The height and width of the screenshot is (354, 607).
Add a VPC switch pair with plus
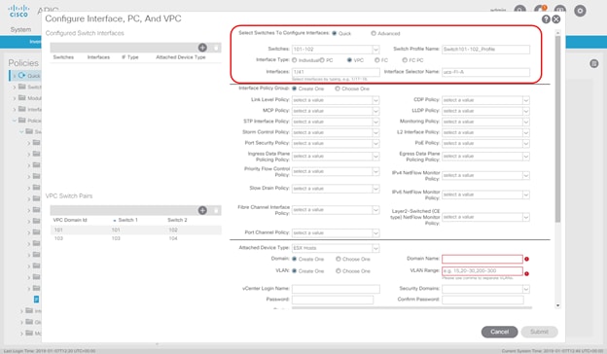(202, 210)
